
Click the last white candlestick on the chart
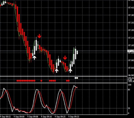click(77, 52)
